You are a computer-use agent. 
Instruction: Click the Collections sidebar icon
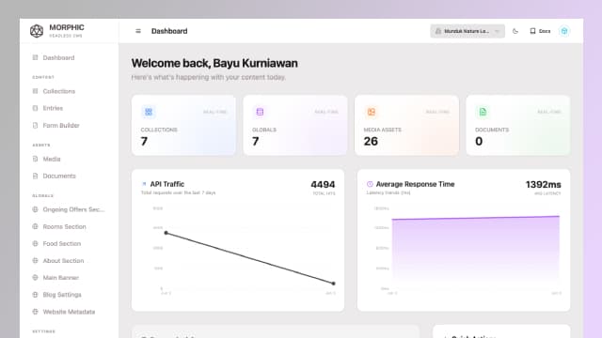pyautogui.click(x=36, y=91)
